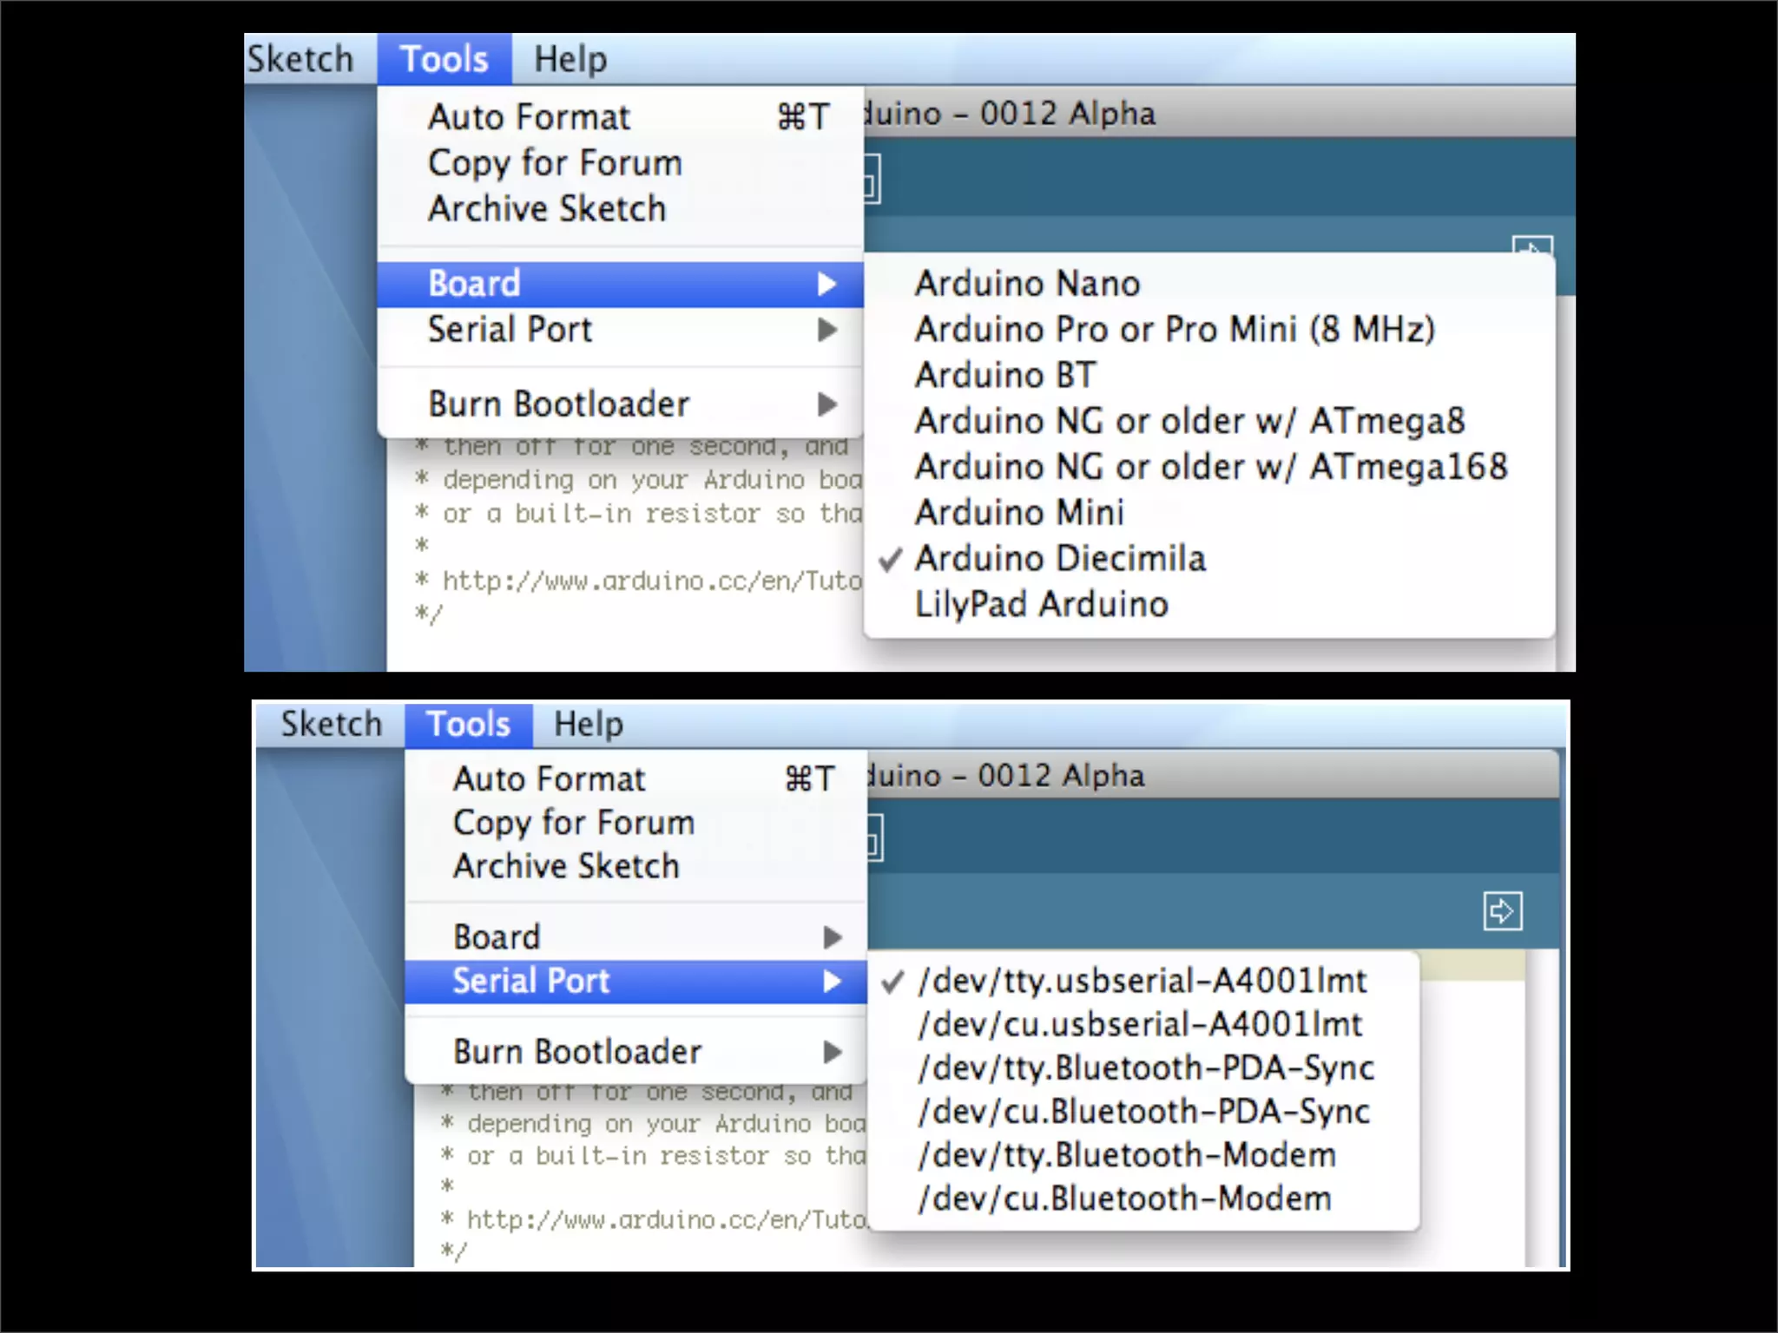The width and height of the screenshot is (1778, 1333).
Task: Select /dev/tty.Bluetooth-PDA-Sync port
Action: click(1146, 1068)
